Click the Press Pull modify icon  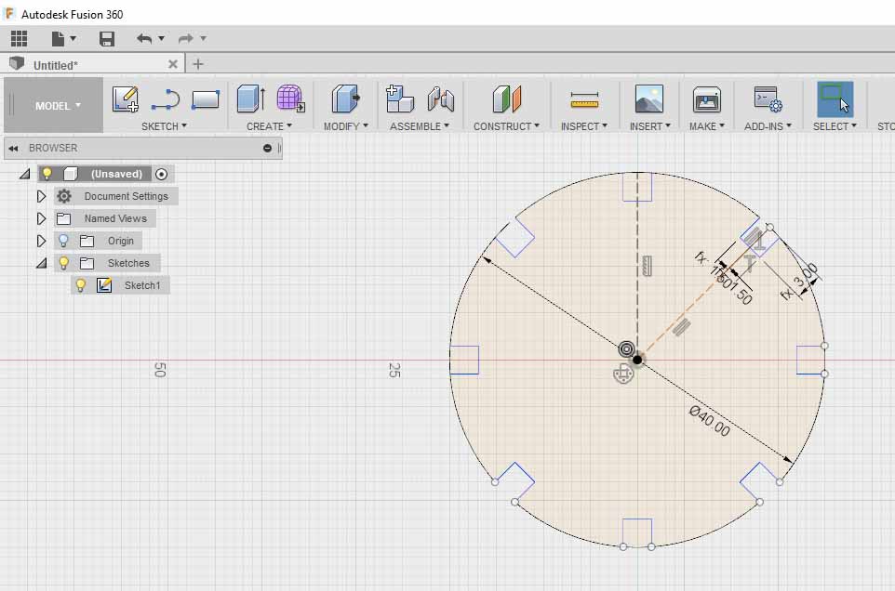pos(346,98)
